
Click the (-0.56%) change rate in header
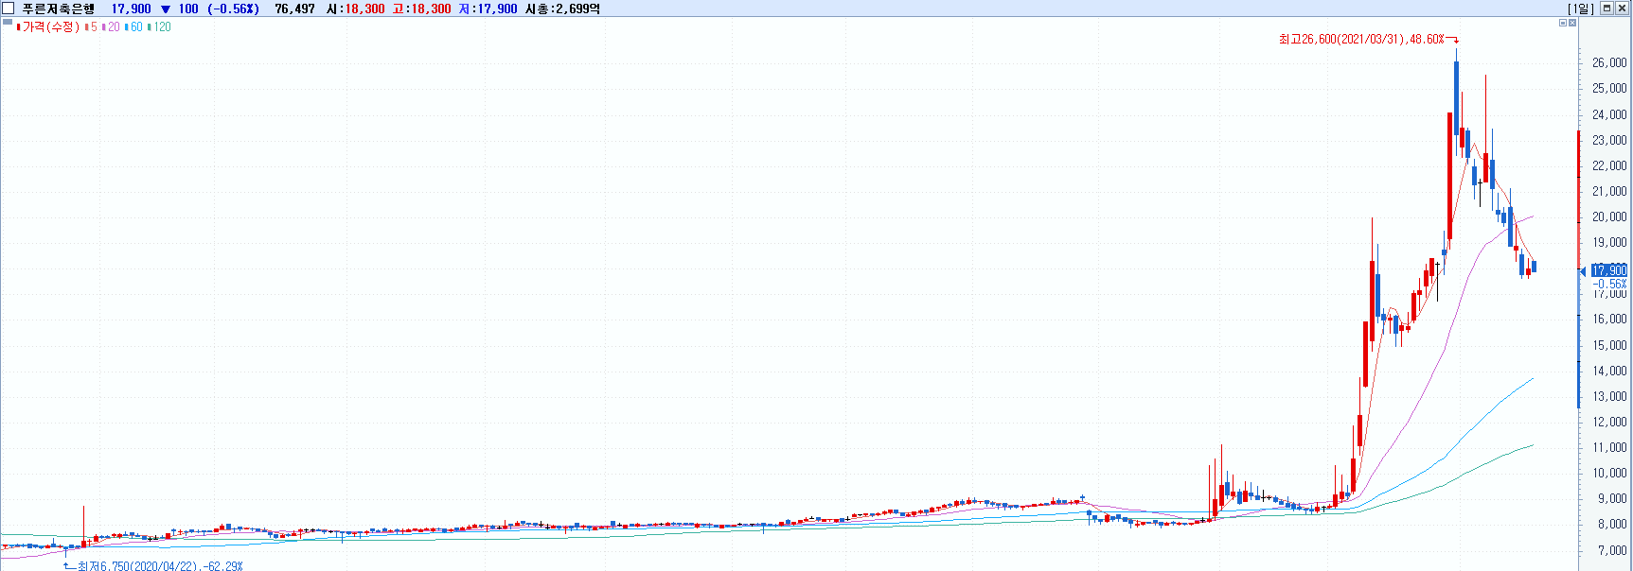(233, 9)
